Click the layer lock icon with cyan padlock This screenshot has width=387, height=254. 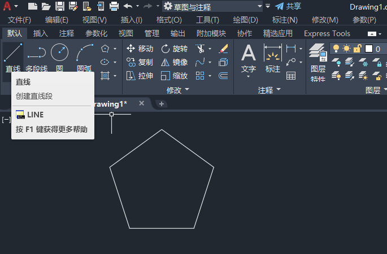377,62
